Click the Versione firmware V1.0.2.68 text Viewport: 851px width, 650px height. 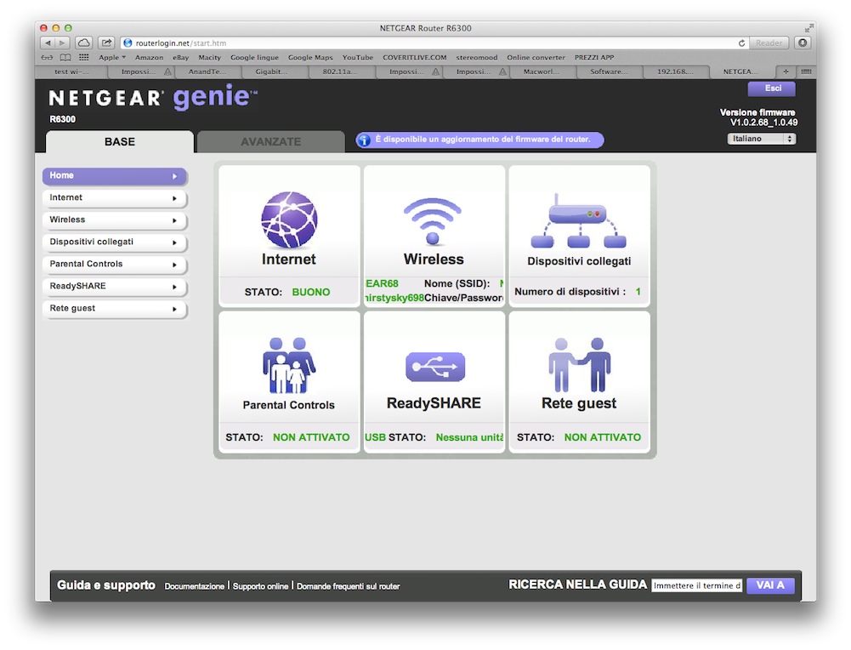[x=758, y=117]
